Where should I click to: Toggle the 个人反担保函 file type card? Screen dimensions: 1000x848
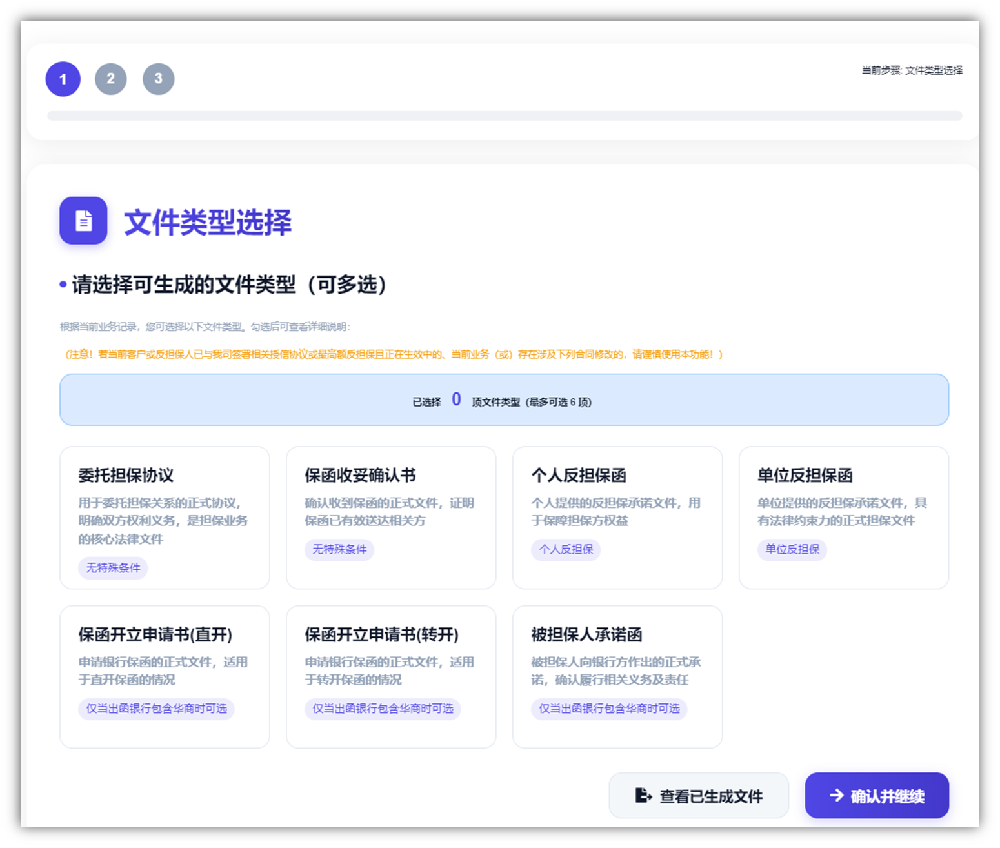coord(617,517)
